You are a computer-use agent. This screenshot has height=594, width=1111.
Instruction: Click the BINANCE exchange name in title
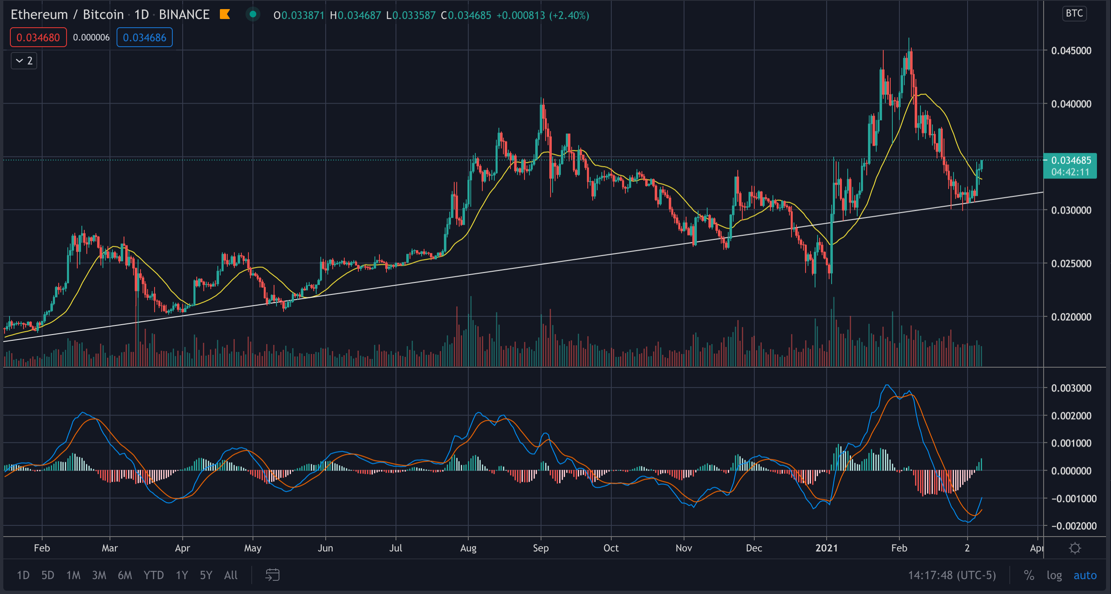184,14
